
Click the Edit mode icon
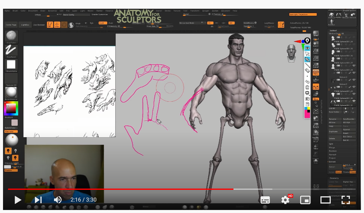pos(50,24)
